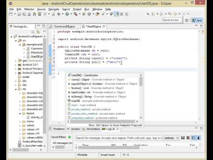
Task: Select the assets folder in the tree
Action: click(24, 77)
